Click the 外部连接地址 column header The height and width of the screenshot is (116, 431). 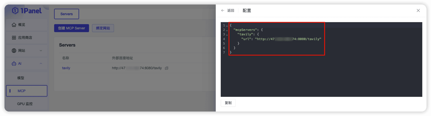click(122, 58)
